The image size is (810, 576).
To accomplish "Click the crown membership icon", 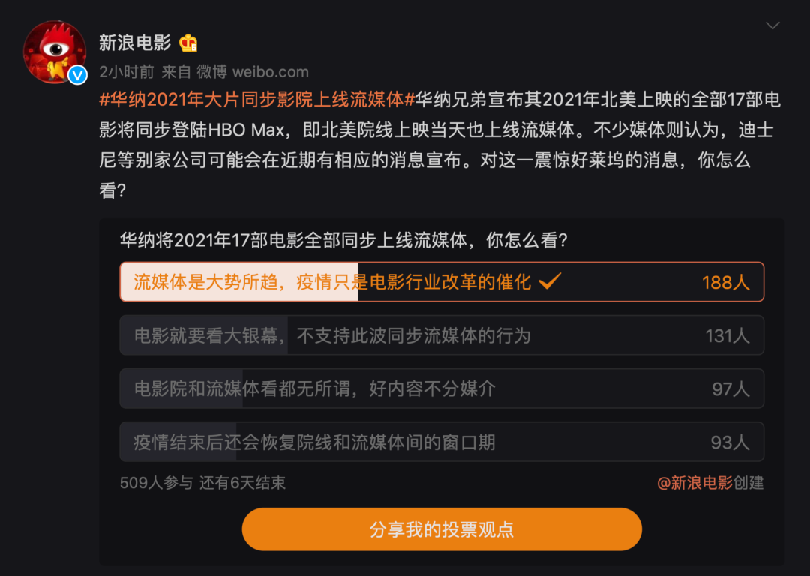I will 189,43.
